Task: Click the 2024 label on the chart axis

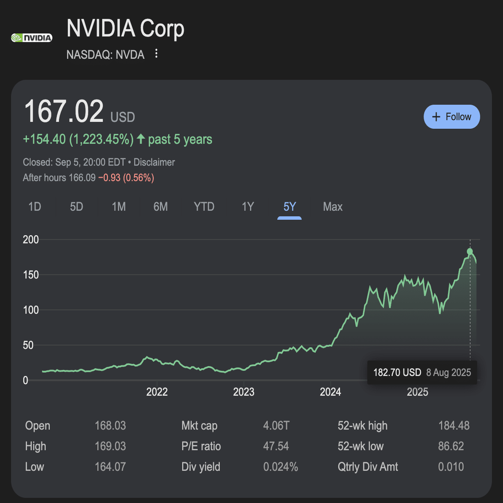Action: point(330,392)
